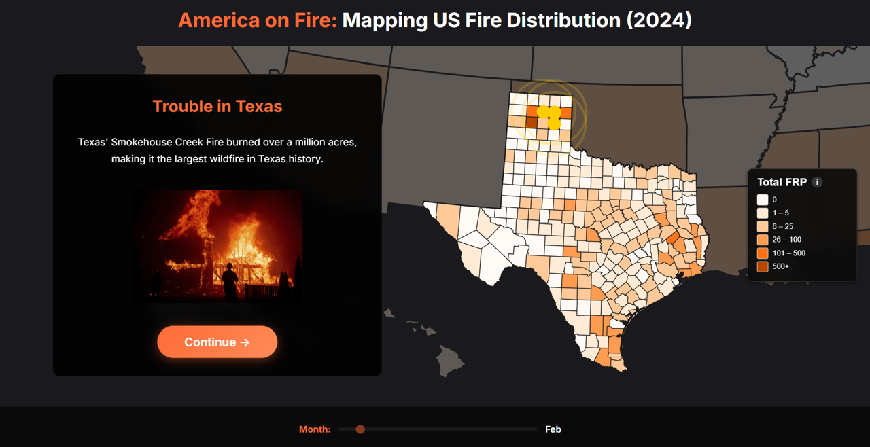Select the "1 – 5" legend swatch

pos(764,213)
